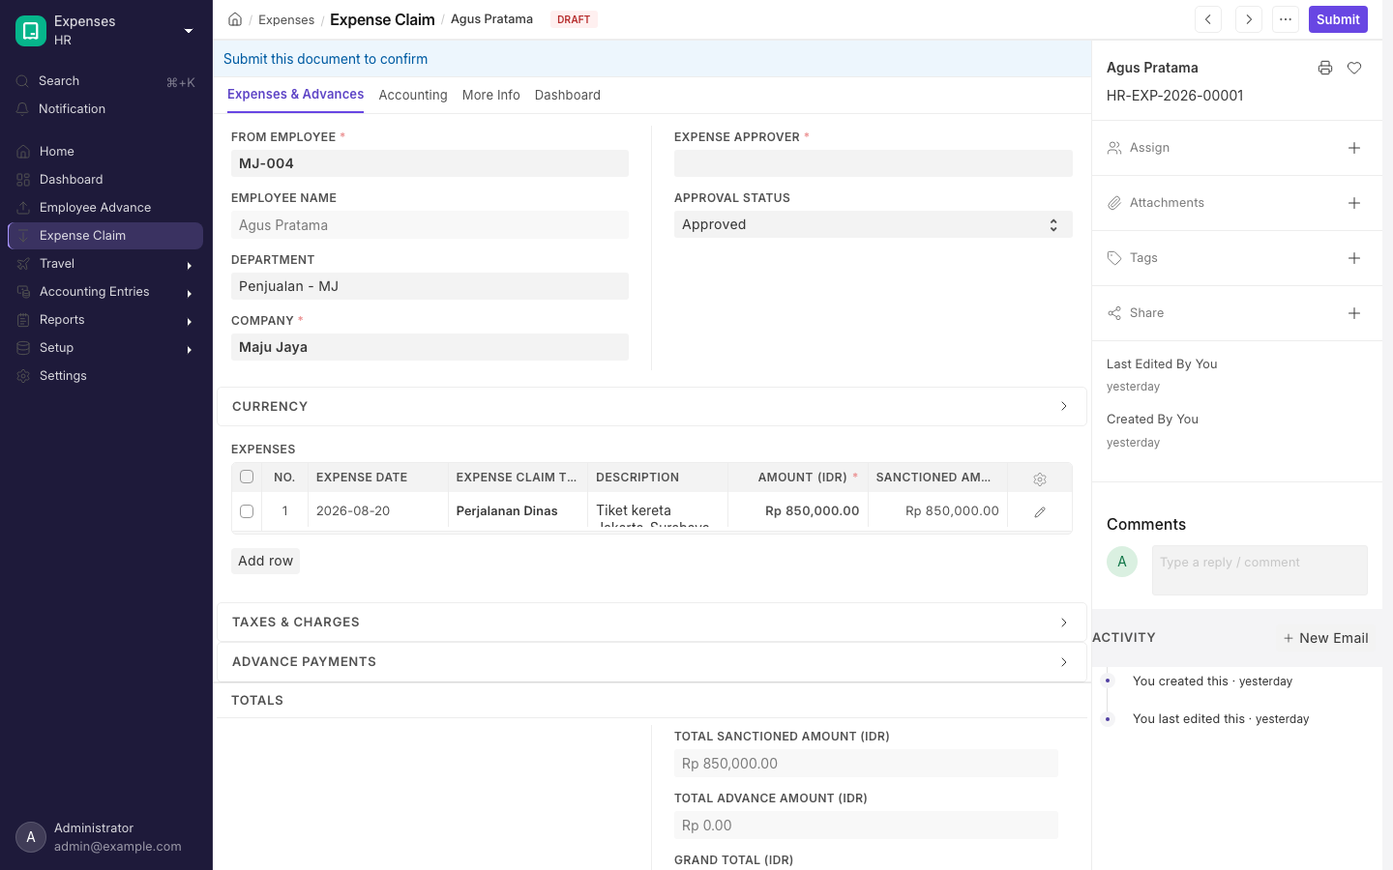
Task: Tick the checkbox for expense row 1
Action: pos(247,511)
